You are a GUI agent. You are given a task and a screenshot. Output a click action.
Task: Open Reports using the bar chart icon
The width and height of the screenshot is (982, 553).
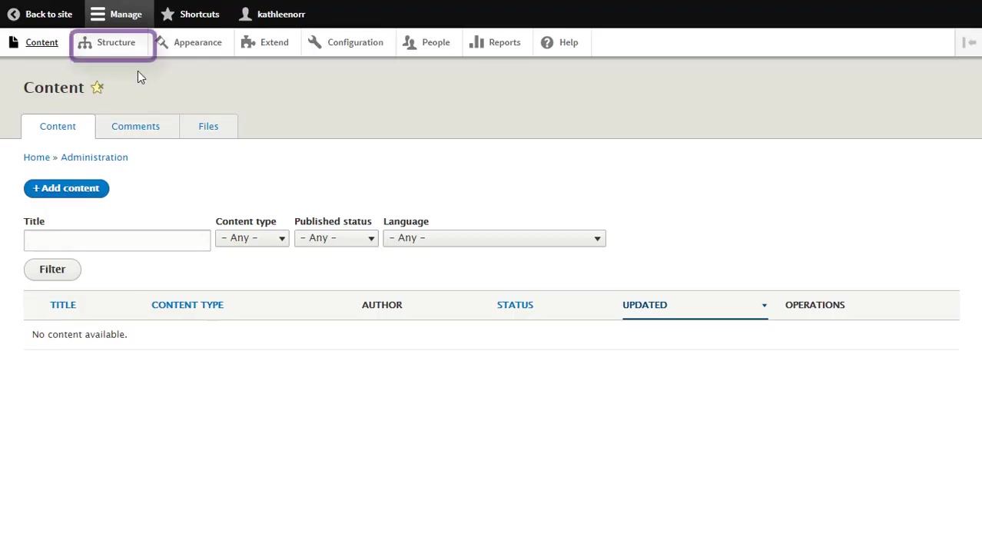476,42
